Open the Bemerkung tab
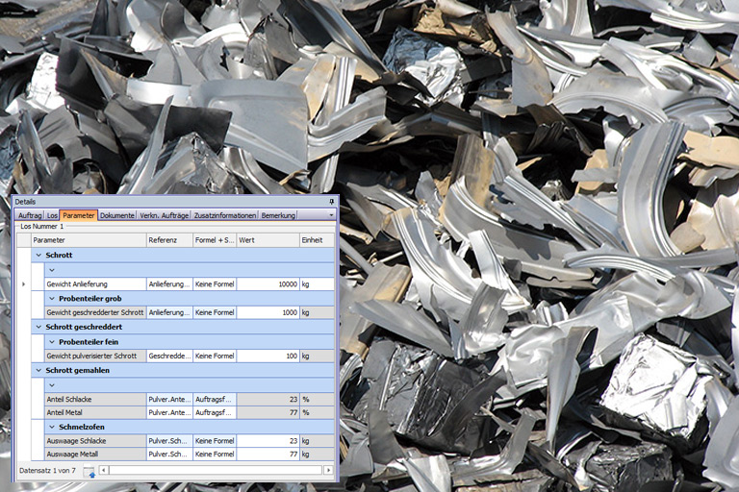This screenshot has width=739, height=492. pyautogui.click(x=279, y=215)
